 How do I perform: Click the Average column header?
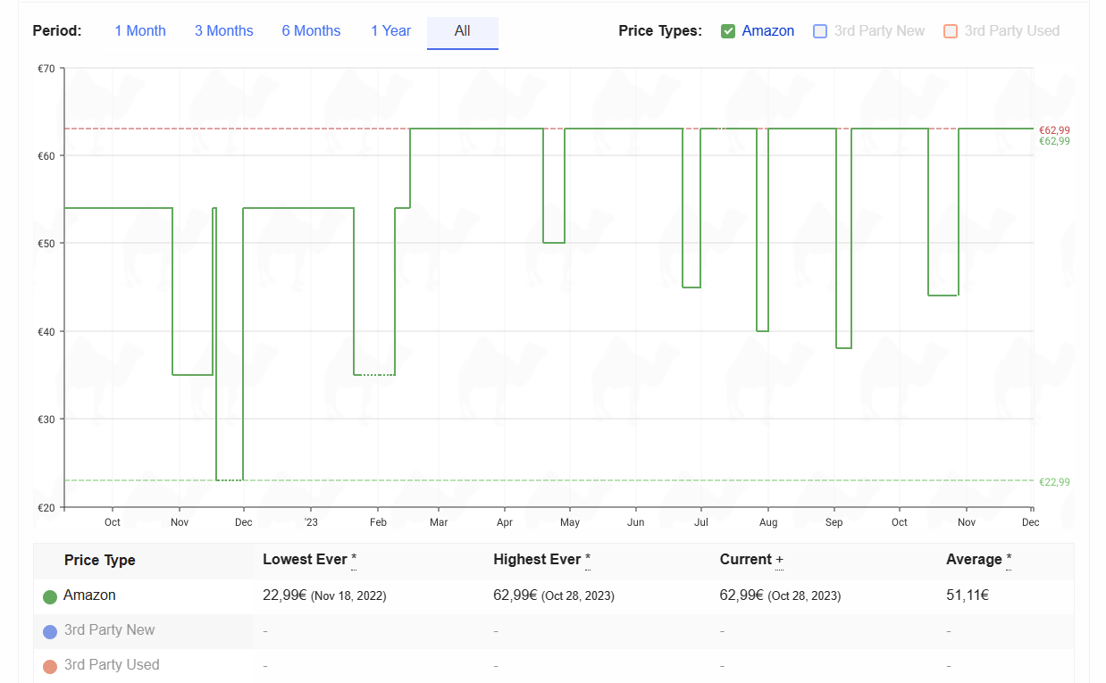click(x=974, y=560)
